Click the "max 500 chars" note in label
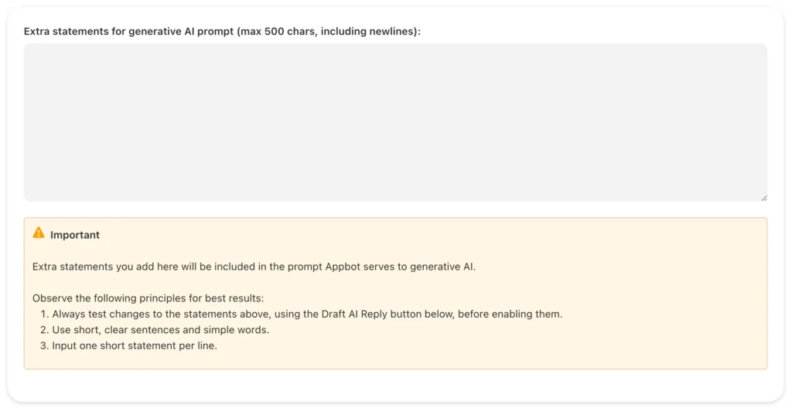The width and height of the screenshot is (792, 408). (283, 32)
